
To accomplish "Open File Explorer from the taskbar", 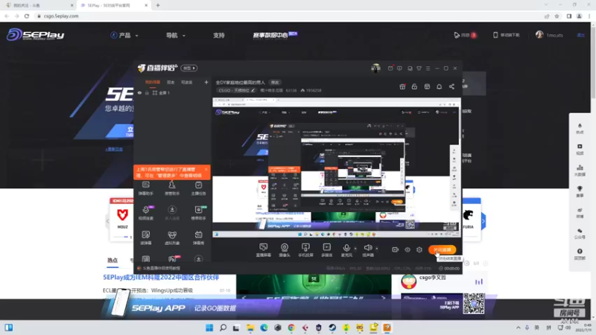I will click(250, 328).
